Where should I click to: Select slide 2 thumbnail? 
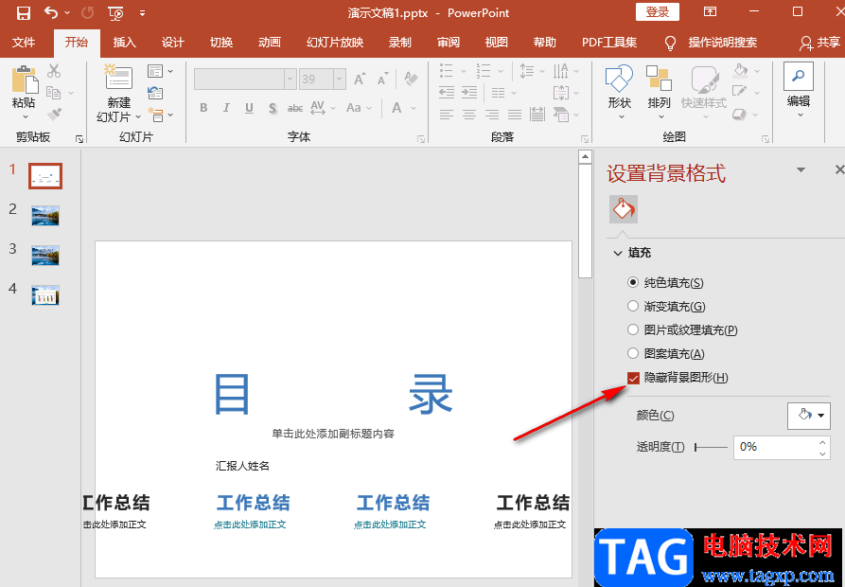tap(45, 216)
